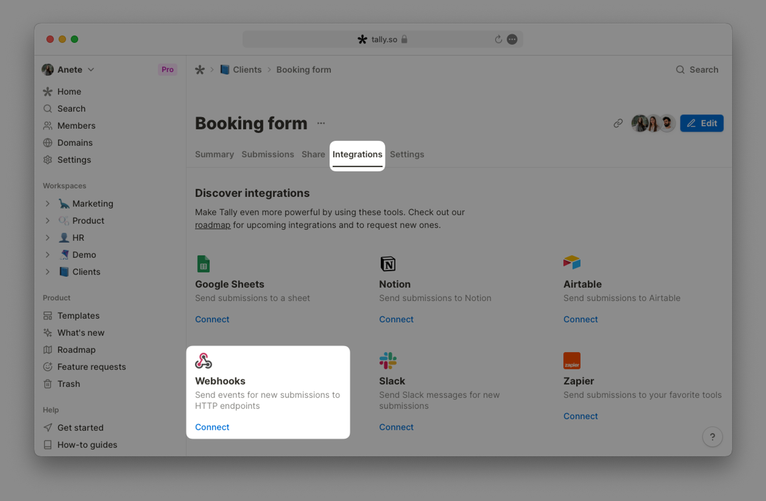Click the link/copy URL icon
The image size is (766, 501).
click(x=617, y=123)
